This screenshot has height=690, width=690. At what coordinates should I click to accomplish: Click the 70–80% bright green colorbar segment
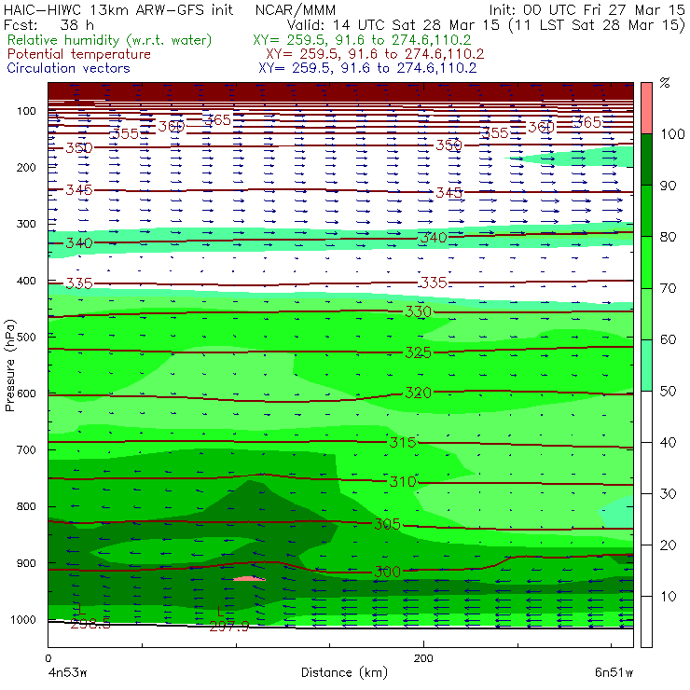tap(646, 262)
